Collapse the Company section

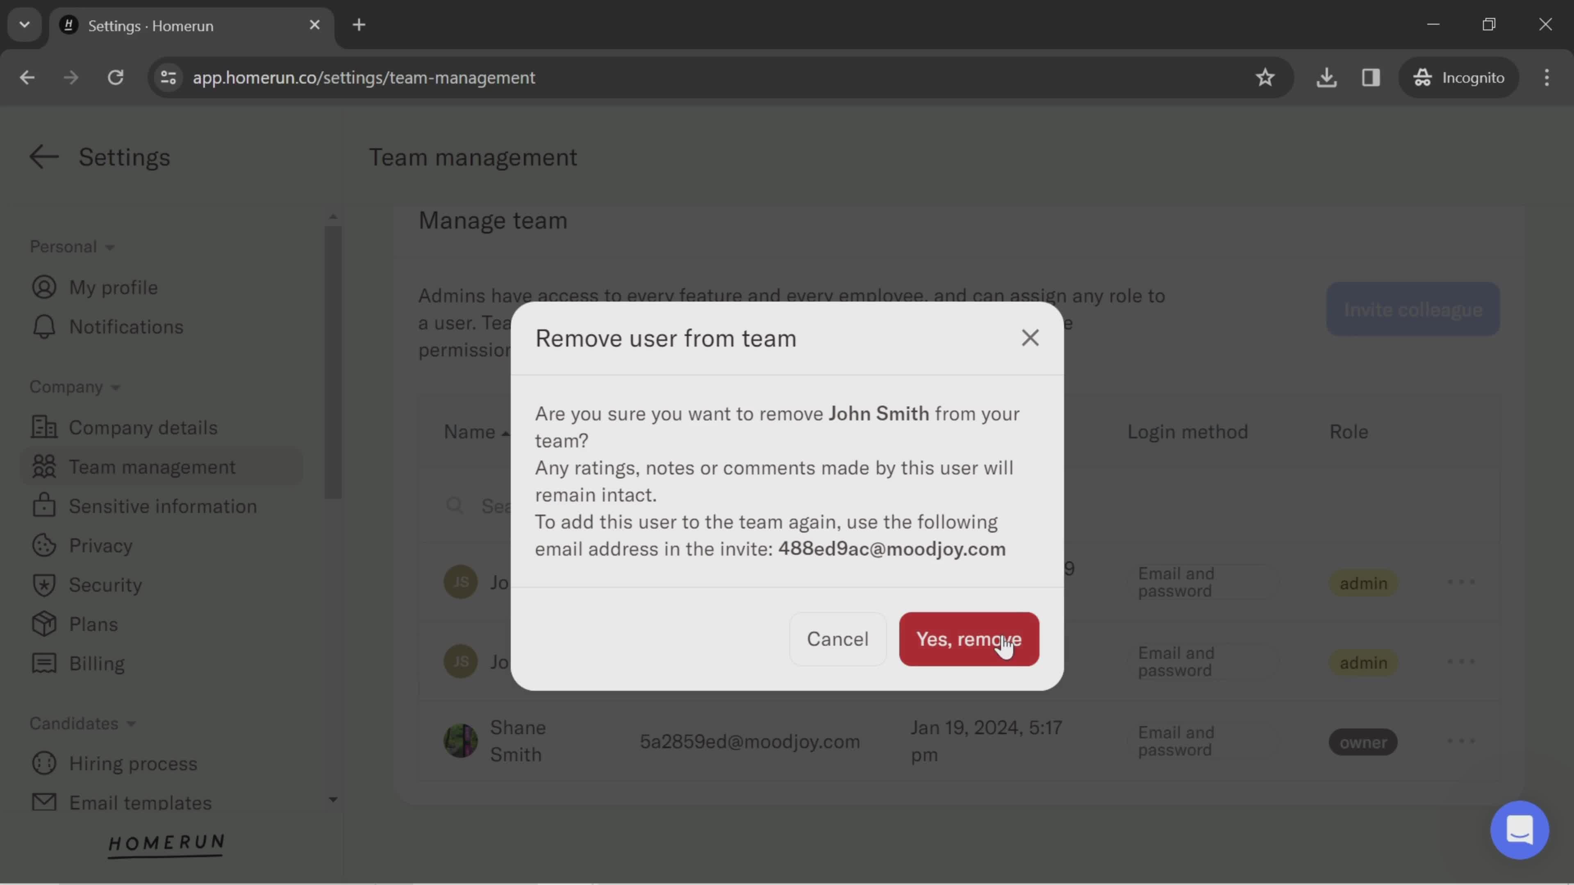point(75,387)
